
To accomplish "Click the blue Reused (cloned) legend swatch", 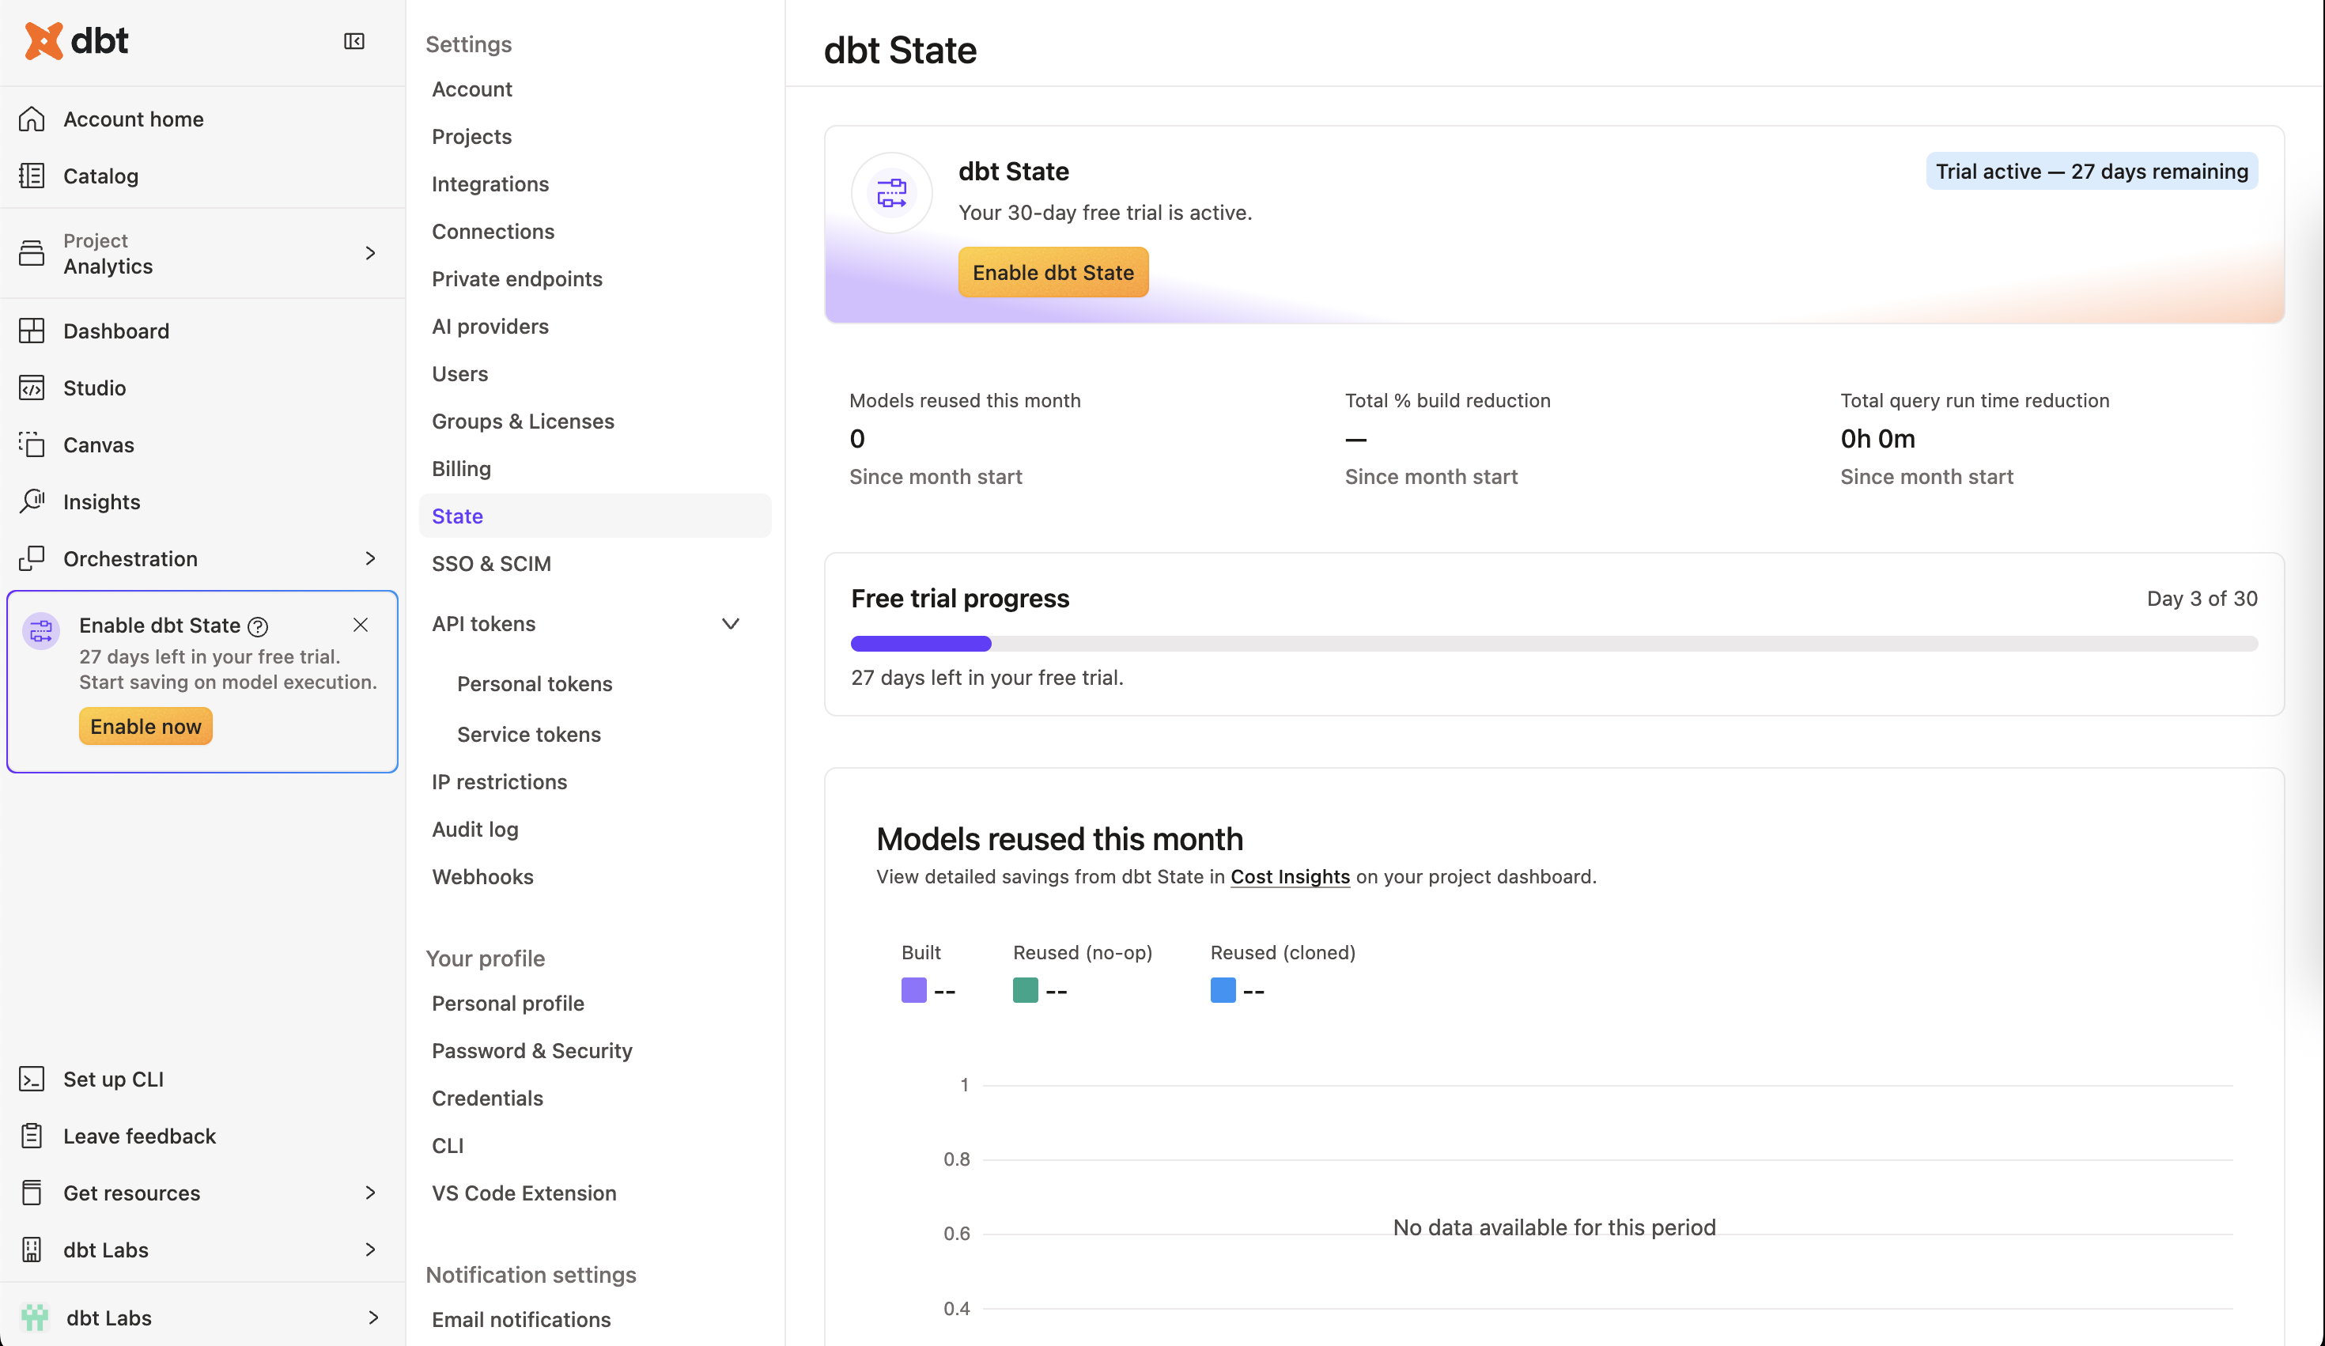I will (x=1223, y=991).
